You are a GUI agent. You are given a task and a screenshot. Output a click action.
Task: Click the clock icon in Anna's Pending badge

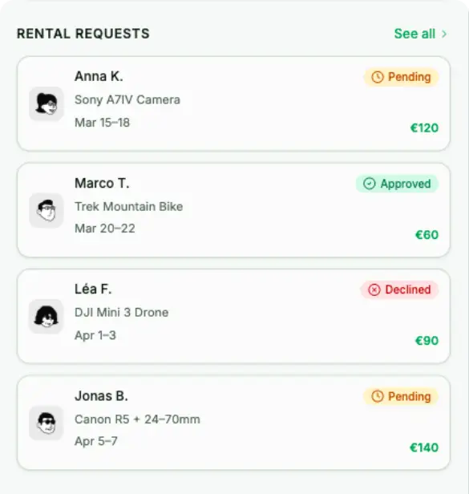(x=378, y=77)
